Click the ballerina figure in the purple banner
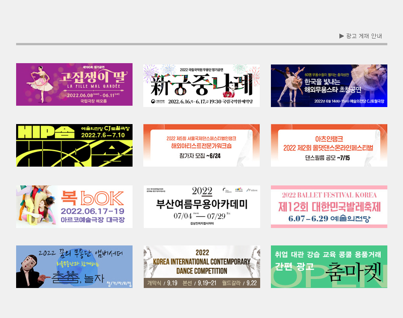The height and width of the screenshot is (318, 403). click(38, 84)
